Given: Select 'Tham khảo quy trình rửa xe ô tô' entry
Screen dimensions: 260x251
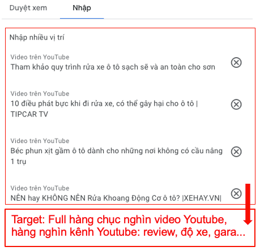Looking at the screenshot, I should point(113,67).
